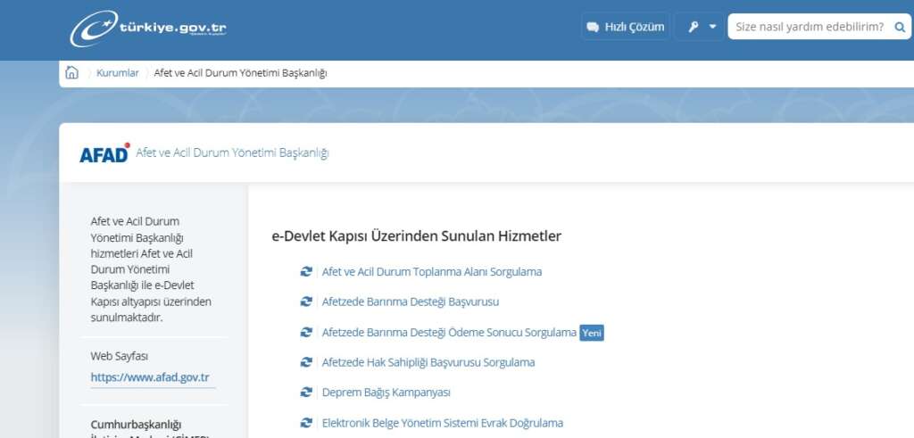Click the 'Web Sayfası' label
This screenshot has width=914, height=438.
(119, 356)
